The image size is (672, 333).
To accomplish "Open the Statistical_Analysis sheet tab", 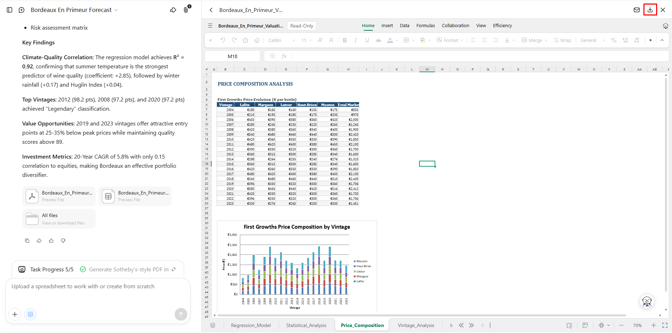I will point(306,325).
